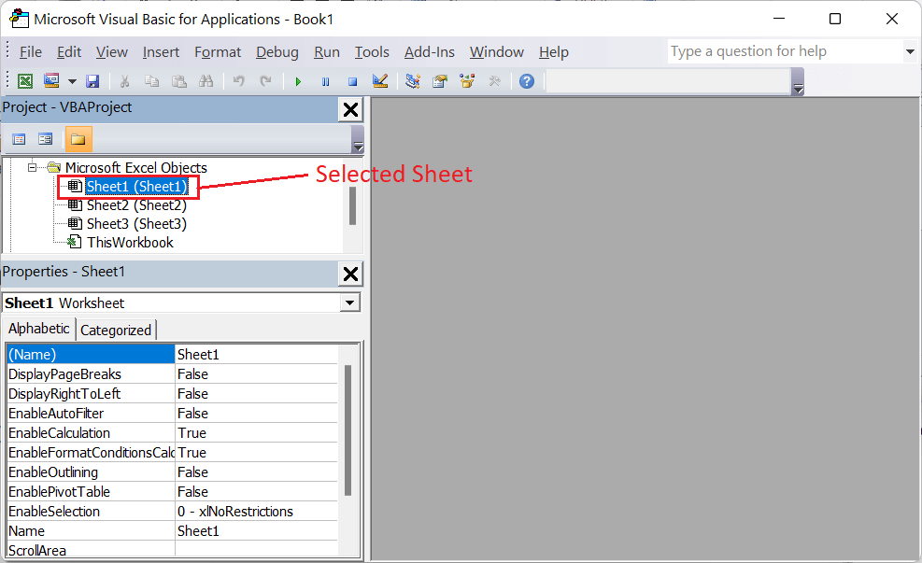This screenshot has height=563, width=922.
Task: Open the Debug menu
Action: pos(277,52)
